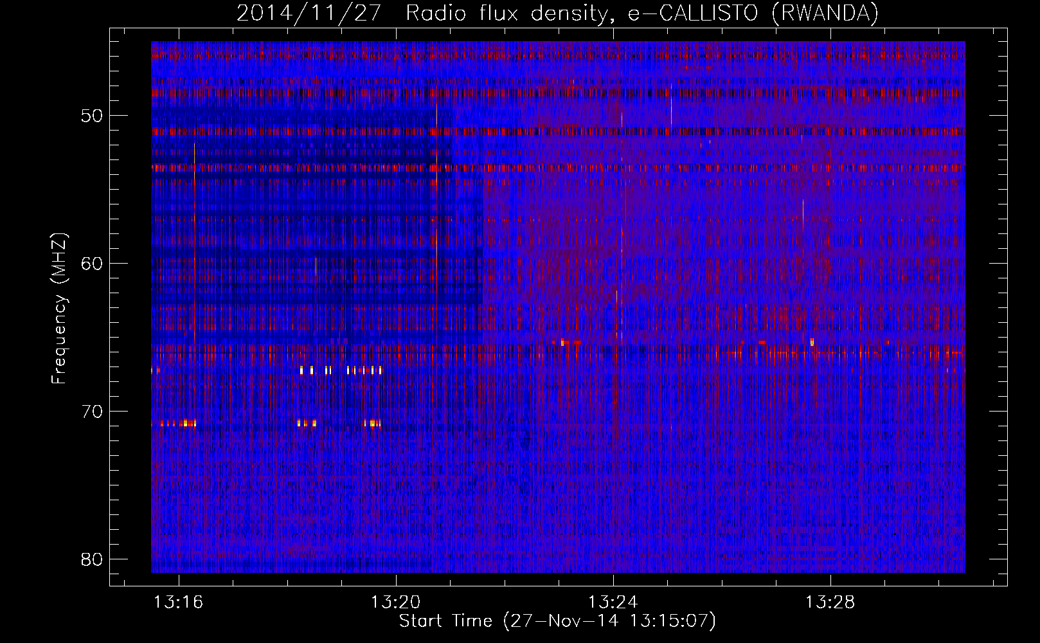Click the Start Time axis label

tap(557, 621)
